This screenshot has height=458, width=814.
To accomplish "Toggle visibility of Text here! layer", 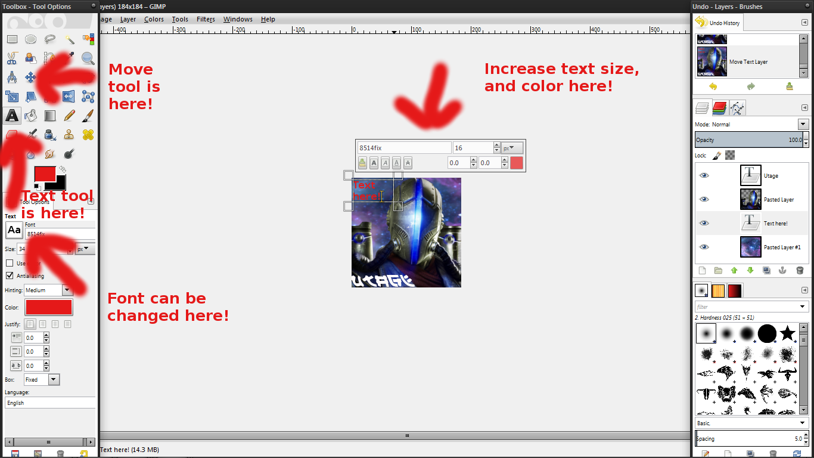I will coord(704,224).
